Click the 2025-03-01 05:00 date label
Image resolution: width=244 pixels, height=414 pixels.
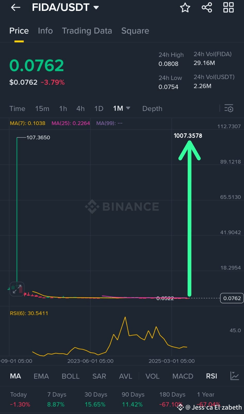pyautogui.click(x=171, y=361)
